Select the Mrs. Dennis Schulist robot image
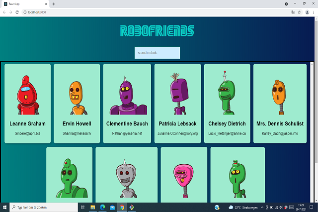This screenshot has width=318, height=212. coord(279,97)
